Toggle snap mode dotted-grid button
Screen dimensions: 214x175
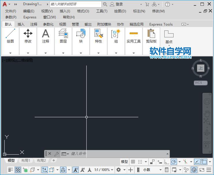click(140, 162)
